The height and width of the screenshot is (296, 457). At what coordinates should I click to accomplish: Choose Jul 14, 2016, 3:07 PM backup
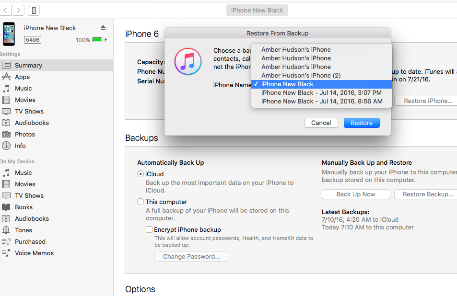coord(321,93)
